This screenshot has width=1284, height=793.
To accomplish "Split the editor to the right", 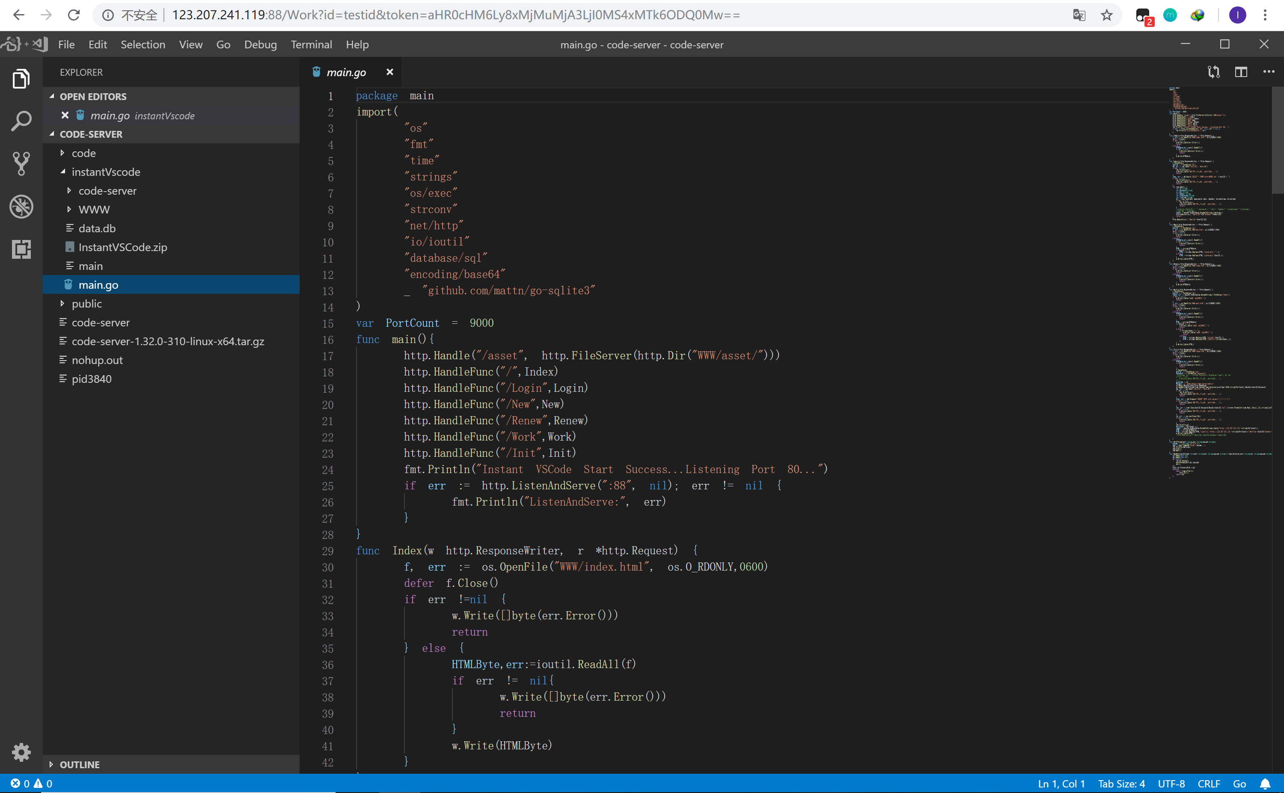I will coord(1241,72).
